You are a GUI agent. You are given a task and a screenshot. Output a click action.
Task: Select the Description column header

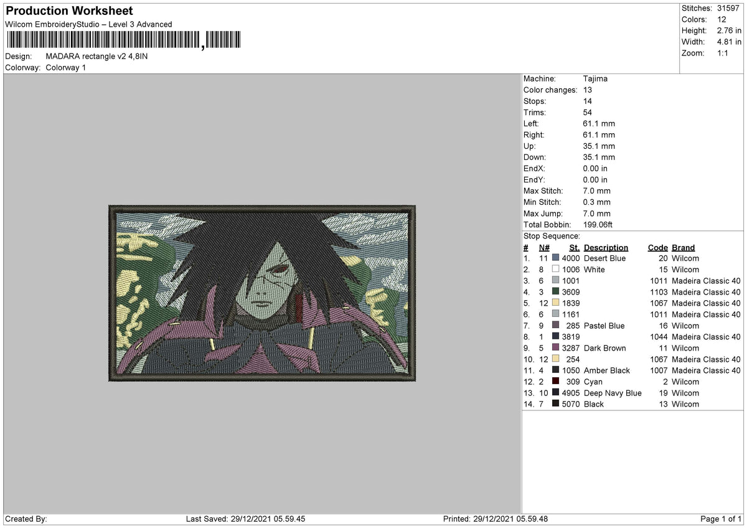(606, 247)
